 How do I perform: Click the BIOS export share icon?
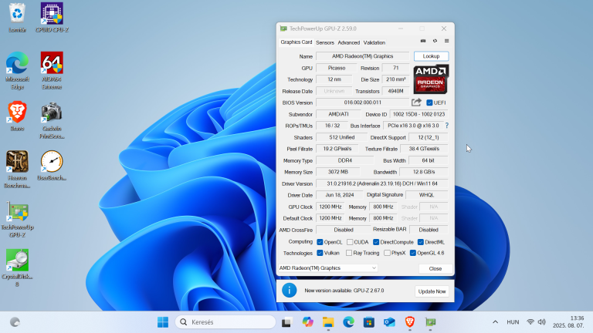416,103
